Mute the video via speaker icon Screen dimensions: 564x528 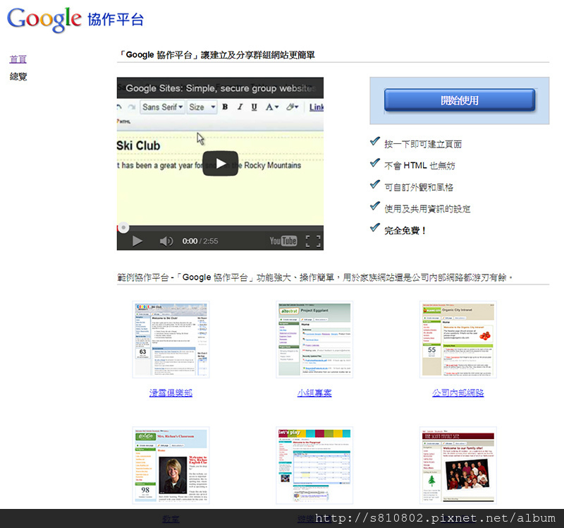point(166,241)
